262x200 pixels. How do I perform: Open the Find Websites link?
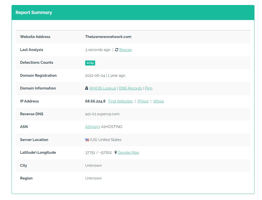coord(120,101)
